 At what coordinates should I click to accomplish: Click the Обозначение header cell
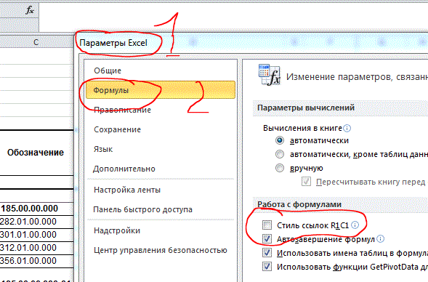pyautogui.click(x=36, y=153)
